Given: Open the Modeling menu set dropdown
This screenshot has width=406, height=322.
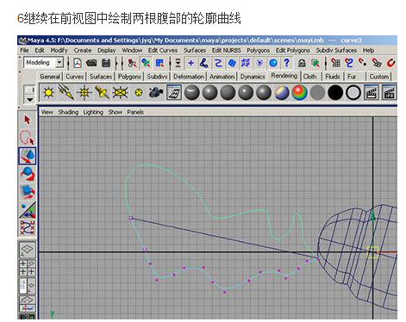Looking at the screenshot, I should (x=44, y=63).
